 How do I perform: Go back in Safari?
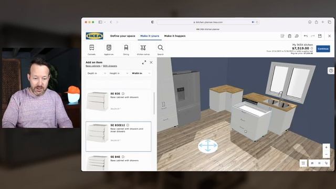point(111,22)
